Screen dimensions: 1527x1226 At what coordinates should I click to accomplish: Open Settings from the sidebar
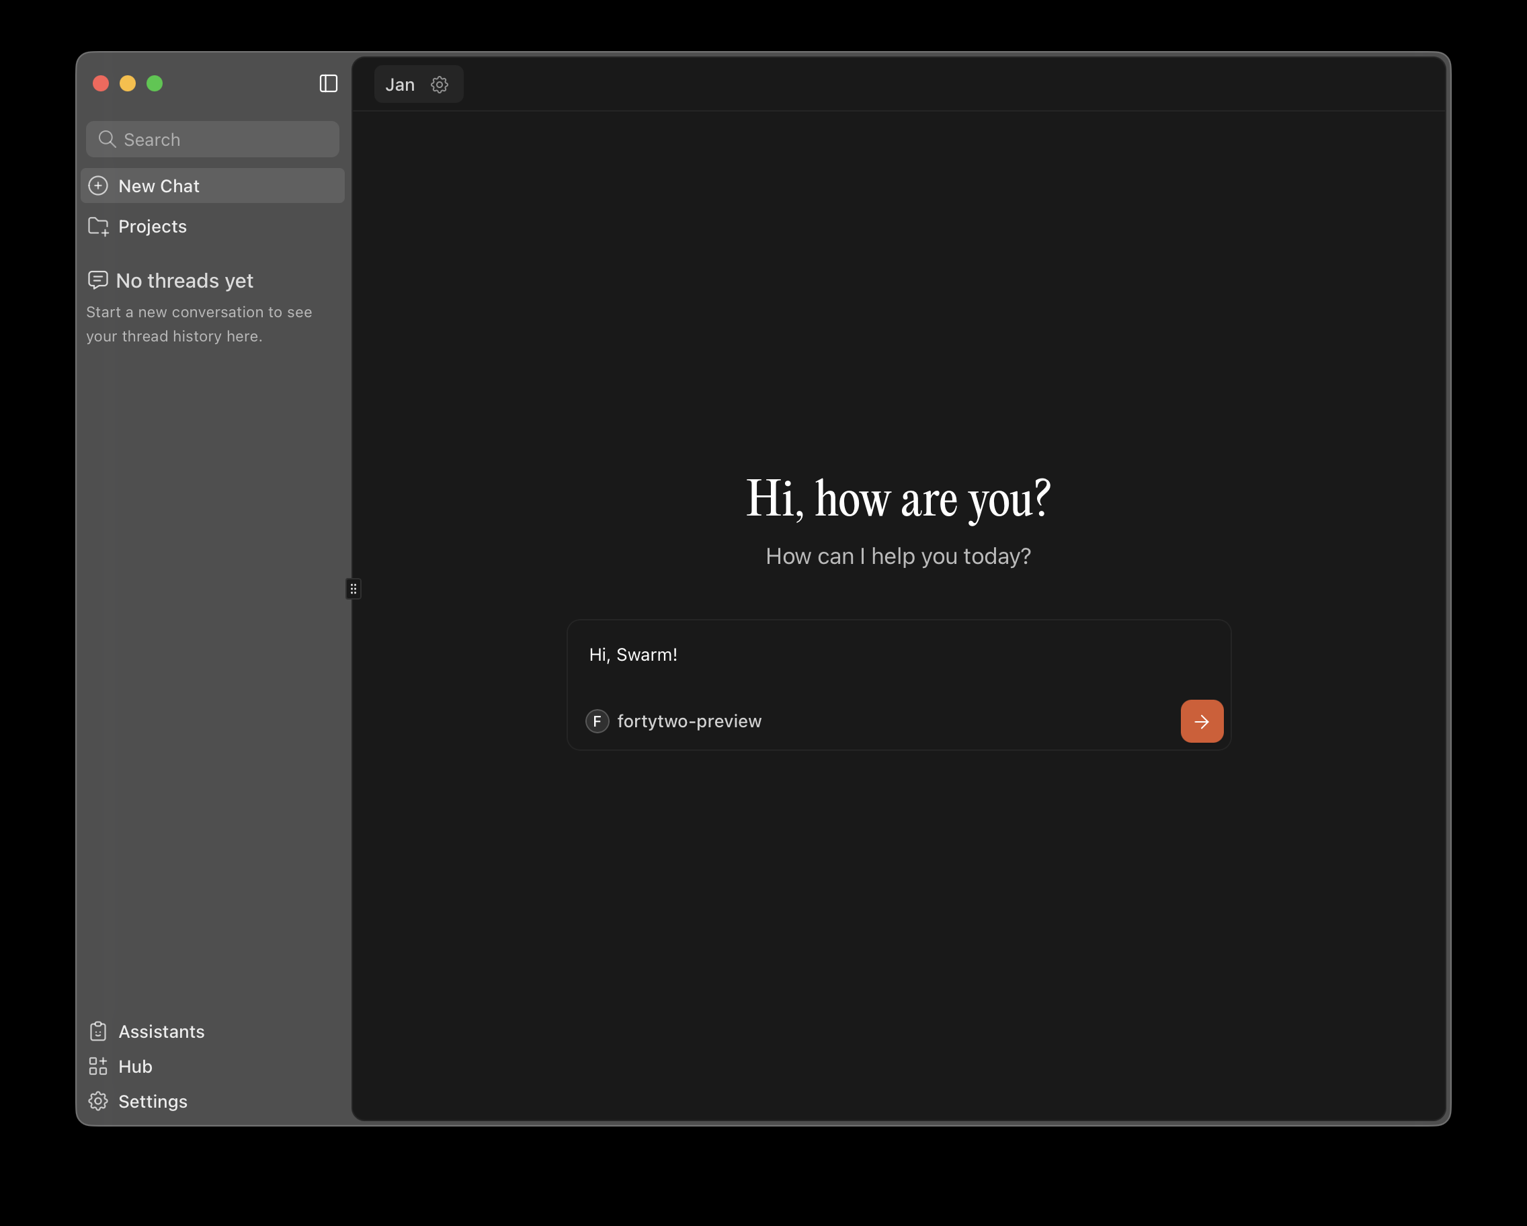click(153, 1102)
